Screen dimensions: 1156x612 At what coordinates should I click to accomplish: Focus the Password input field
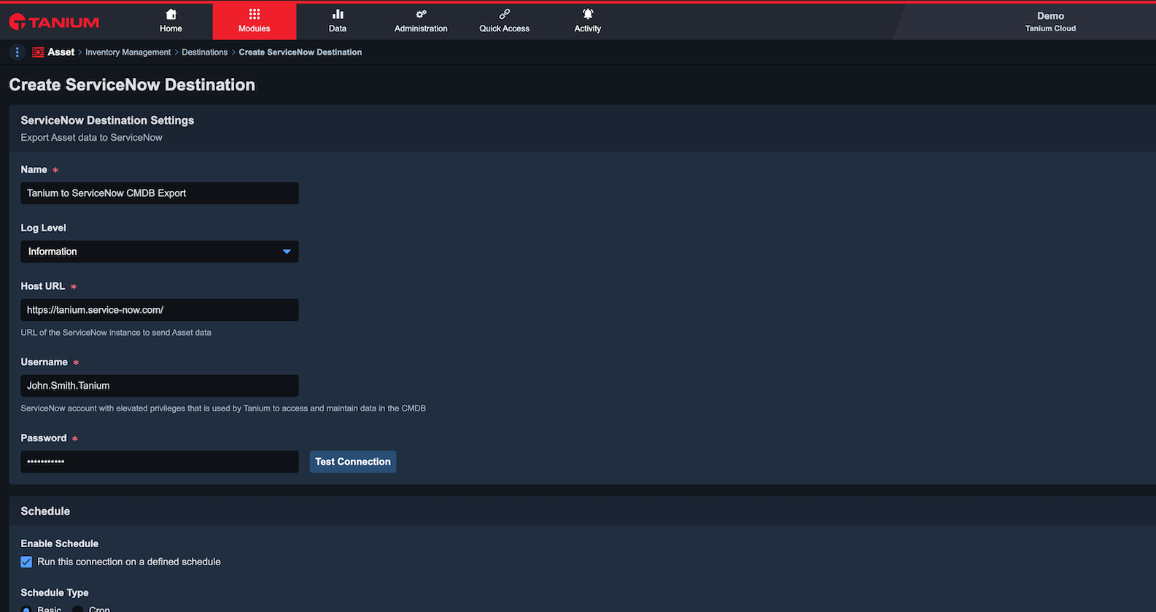[160, 462]
